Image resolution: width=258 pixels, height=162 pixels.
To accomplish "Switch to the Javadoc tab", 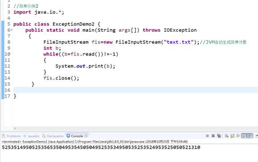I will click(32, 136).
